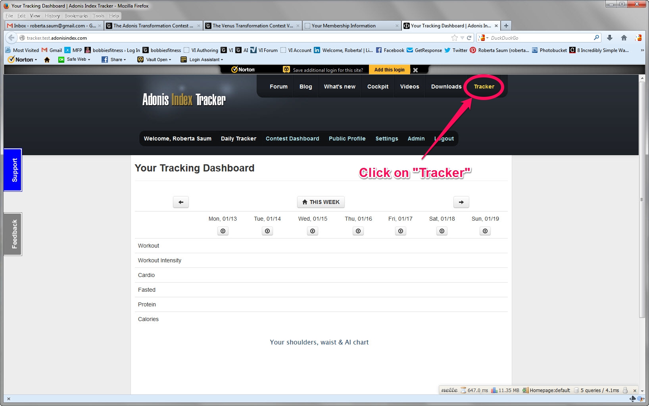Viewport: 649px width, 406px height.
Task: Open the Forum navigation link
Action: [278, 87]
